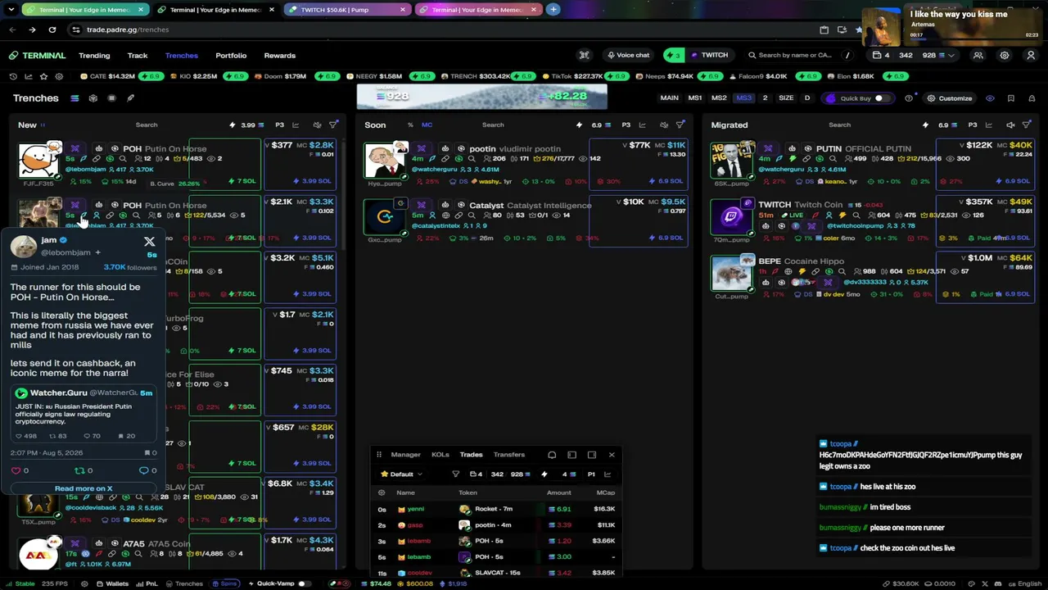Screen dimensions: 1048x590
Task: Open the filter icon of the New column
Action: pyautogui.click(x=333, y=125)
